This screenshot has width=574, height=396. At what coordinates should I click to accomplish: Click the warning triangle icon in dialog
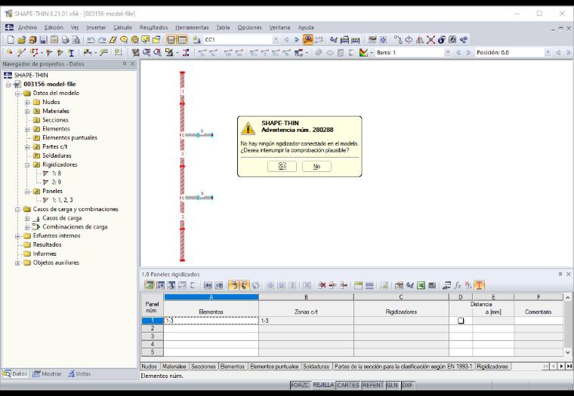[248, 128]
